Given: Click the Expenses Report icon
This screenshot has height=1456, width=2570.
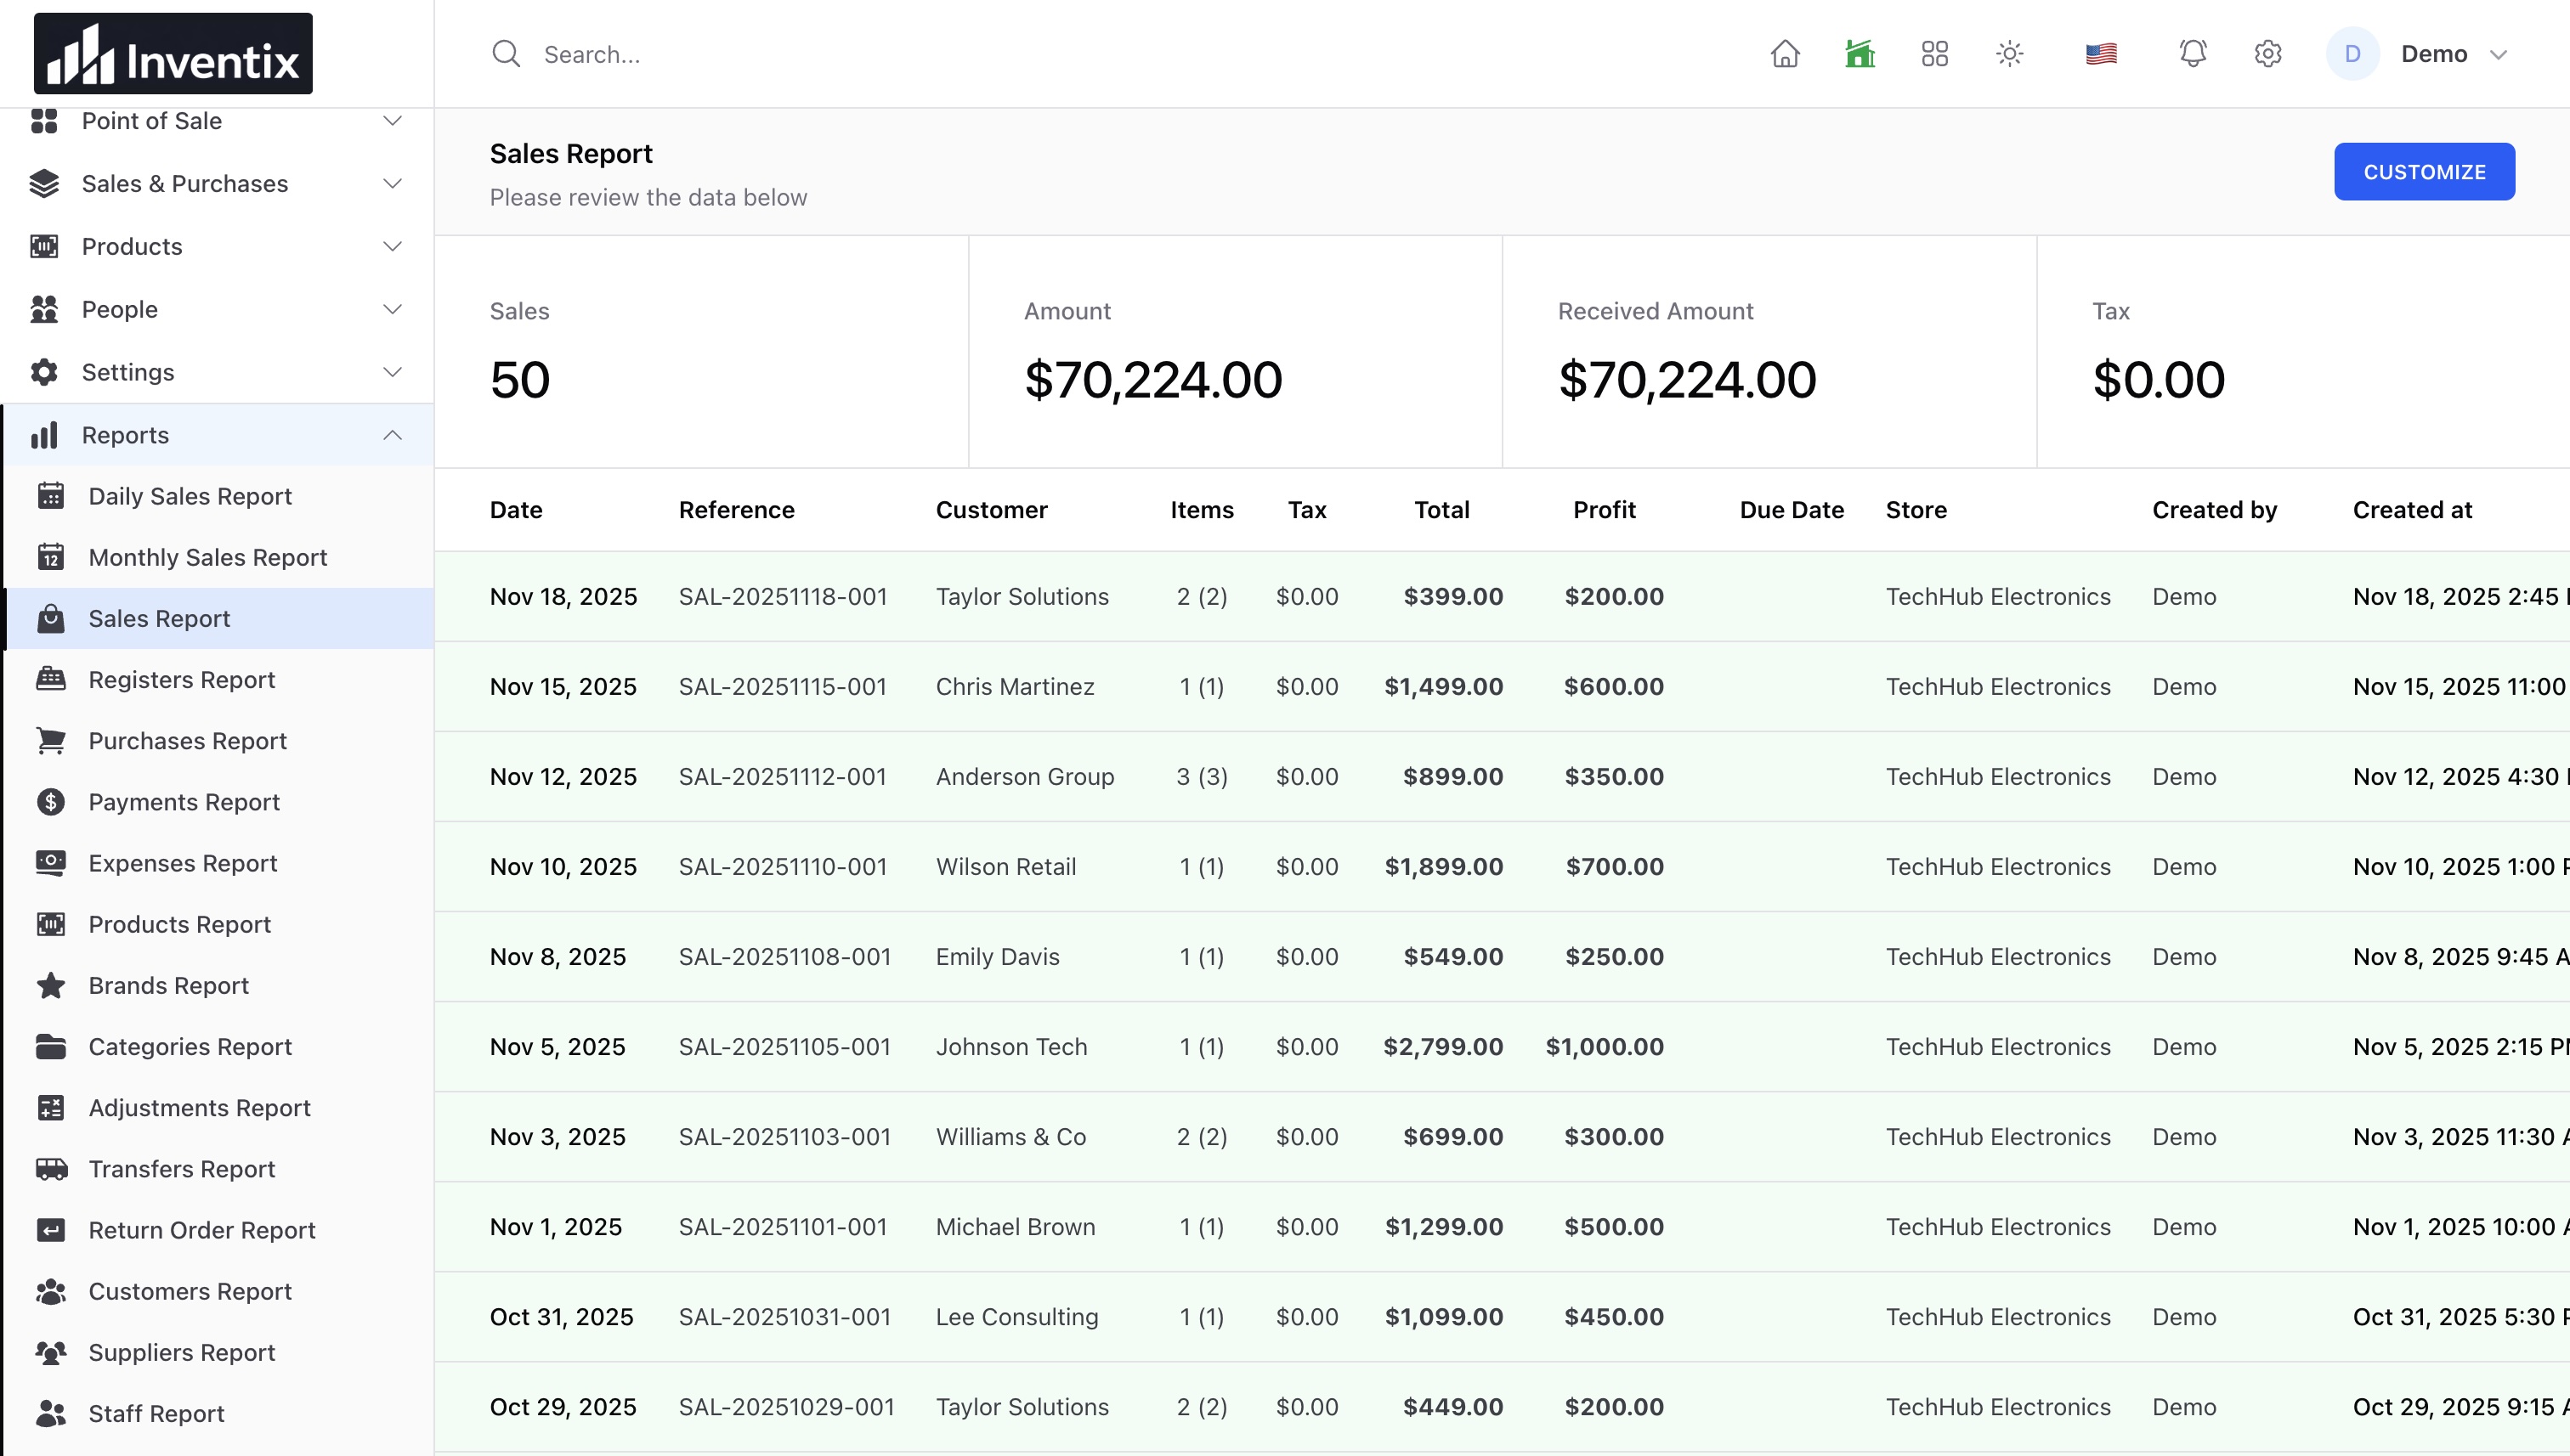Looking at the screenshot, I should coord(50,863).
